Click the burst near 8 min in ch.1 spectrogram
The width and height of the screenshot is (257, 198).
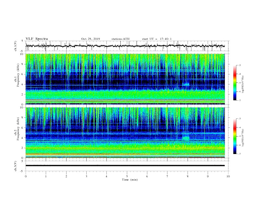(x=186, y=84)
